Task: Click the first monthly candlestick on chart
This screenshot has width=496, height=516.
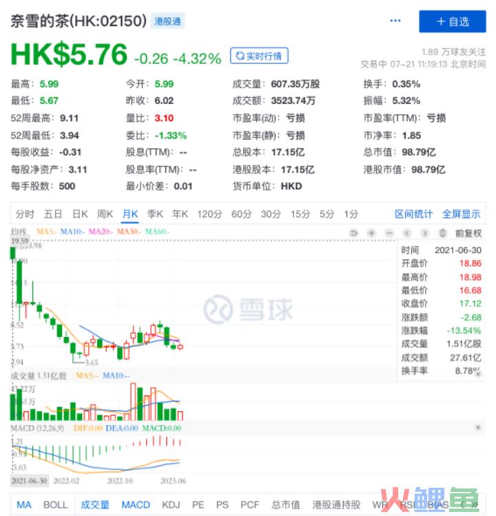Action: [x=13, y=253]
